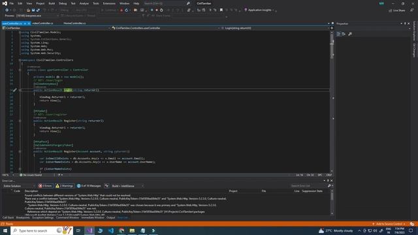
Task: Click the Description column header
Action: (x=31, y=191)
